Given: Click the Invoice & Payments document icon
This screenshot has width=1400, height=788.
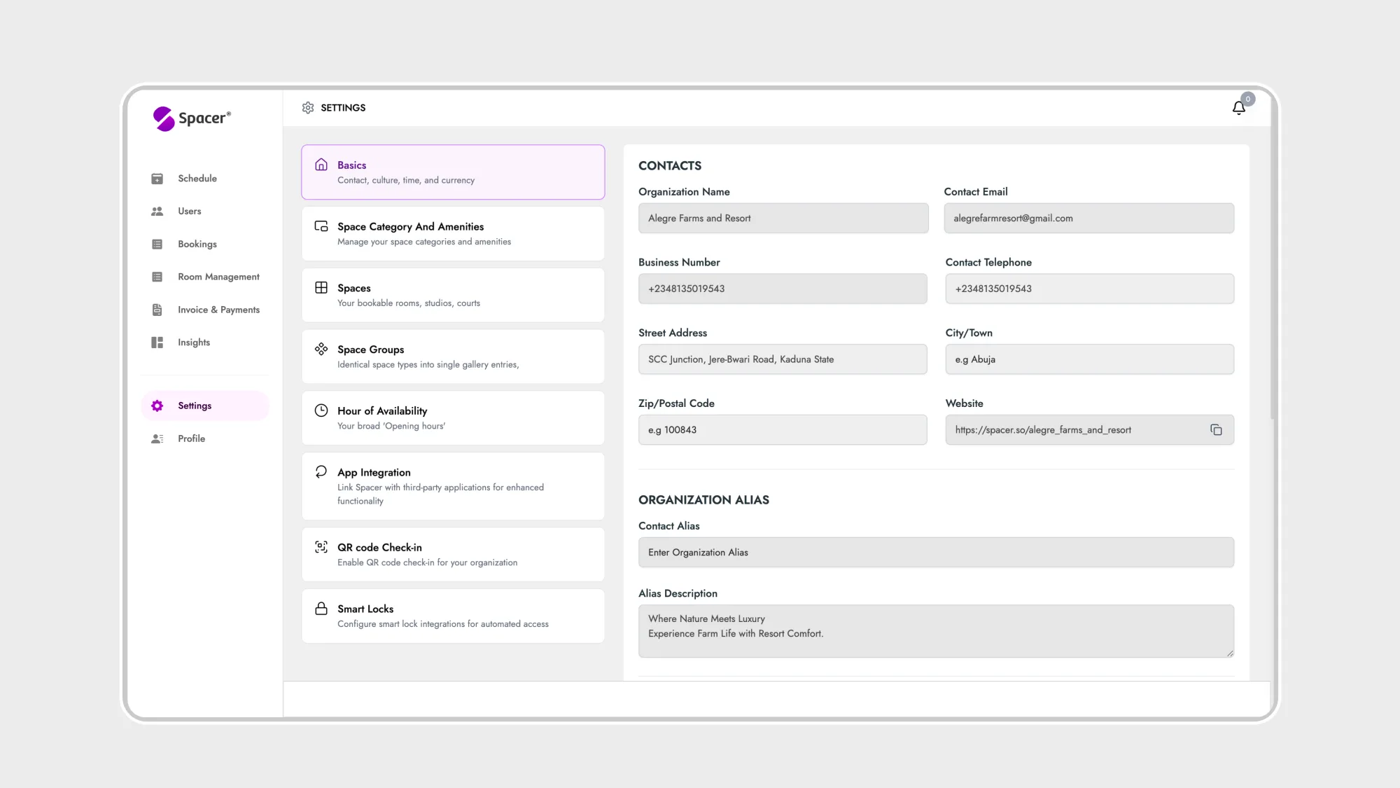Looking at the screenshot, I should pos(157,310).
